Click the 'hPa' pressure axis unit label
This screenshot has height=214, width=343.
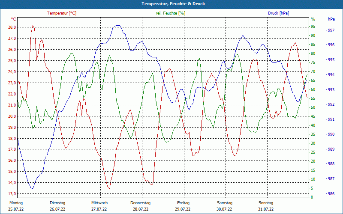(x=331, y=19)
